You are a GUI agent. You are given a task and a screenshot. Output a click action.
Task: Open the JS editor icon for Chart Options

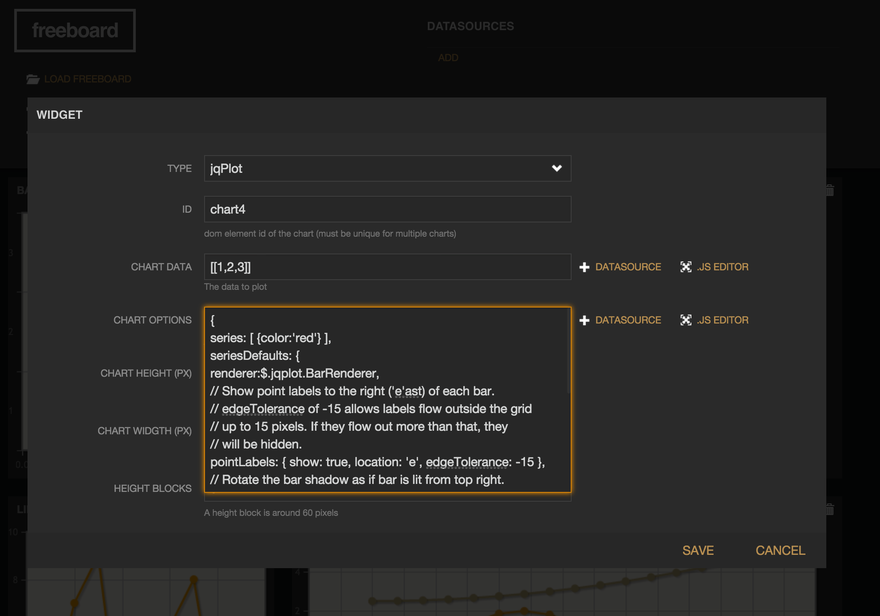click(x=686, y=320)
